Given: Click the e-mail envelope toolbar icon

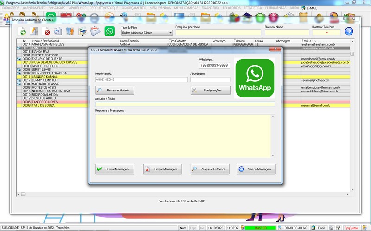Looking at the screenshot, I should coord(95,31).
